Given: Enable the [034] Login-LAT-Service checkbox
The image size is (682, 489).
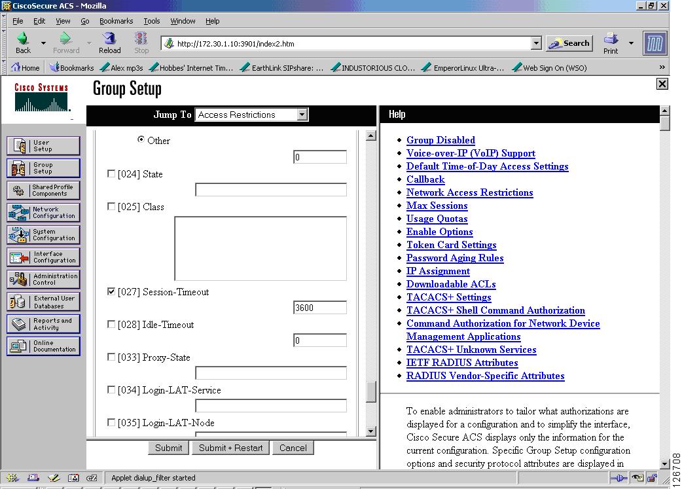Looking at the screenshot, I should [111, 389].
